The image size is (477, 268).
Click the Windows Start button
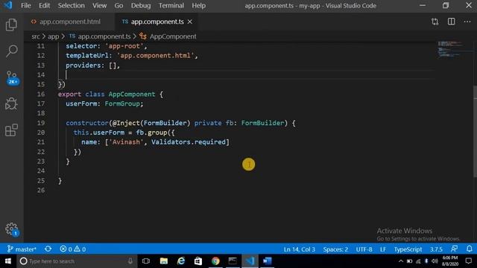pos(8,261)
